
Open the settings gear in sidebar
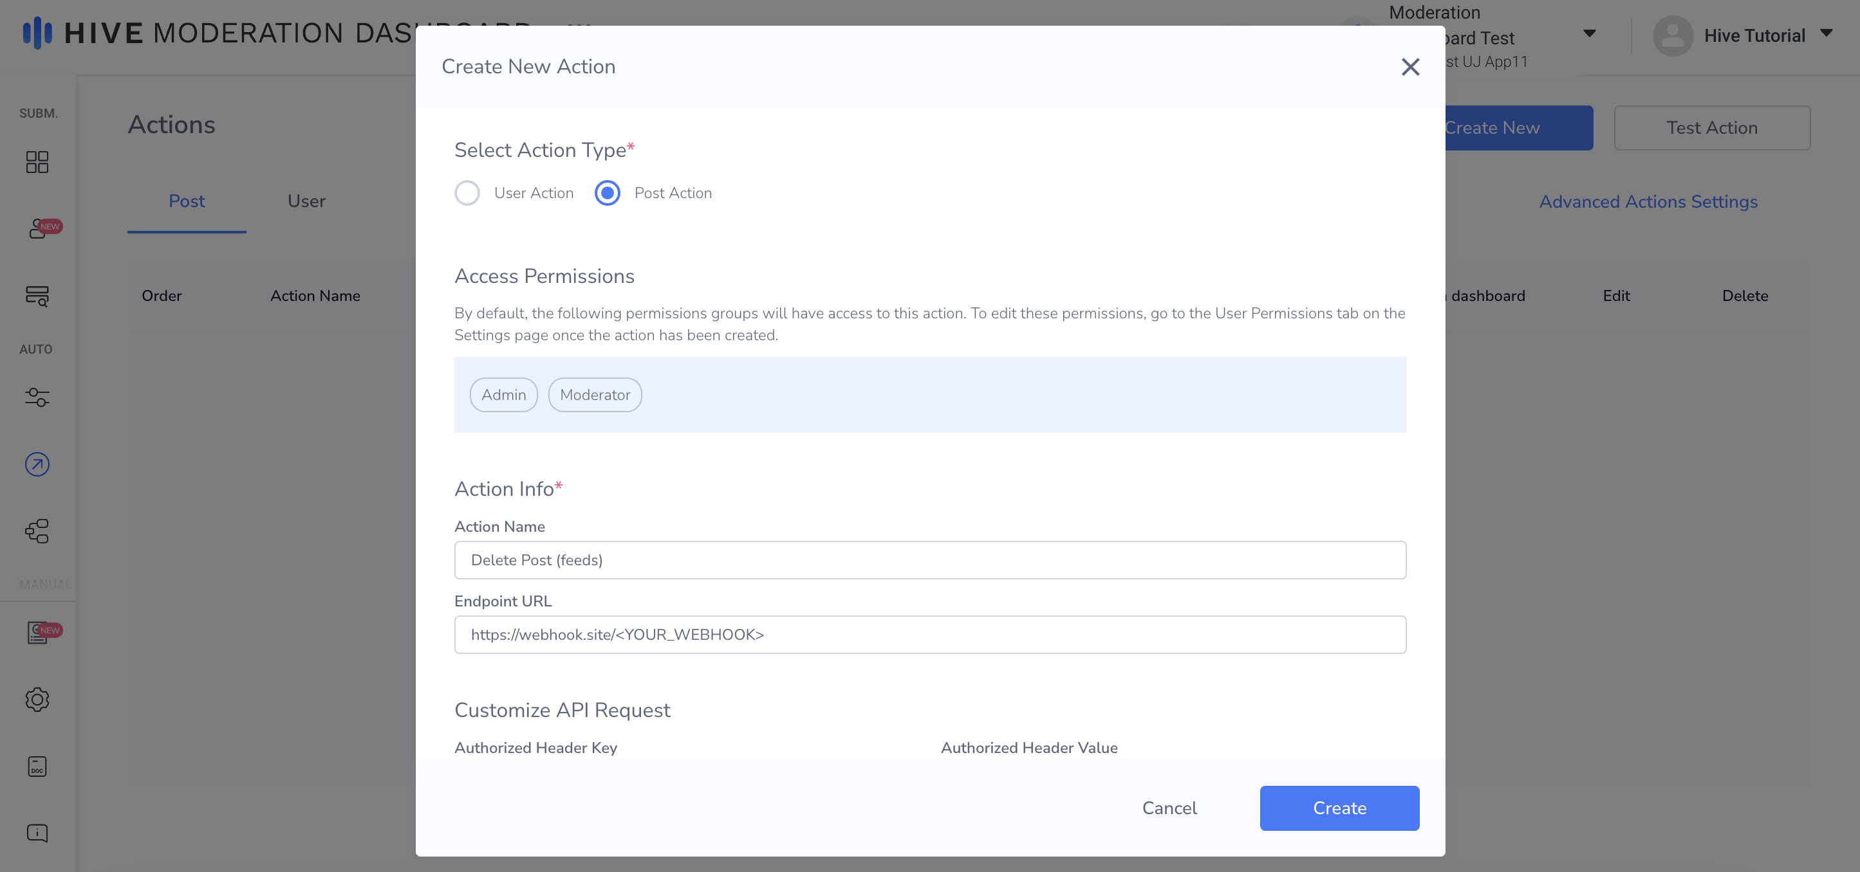(x=37, y=699)
